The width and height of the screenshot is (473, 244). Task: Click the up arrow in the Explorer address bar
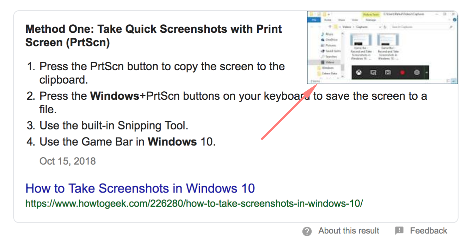(x=330, y=27)
